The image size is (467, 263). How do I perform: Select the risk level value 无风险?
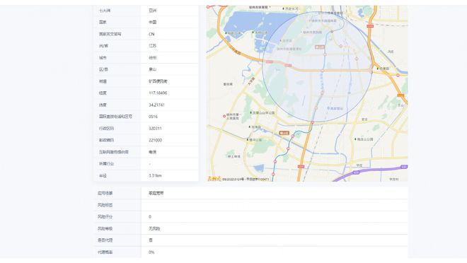[x=154, y=228]
